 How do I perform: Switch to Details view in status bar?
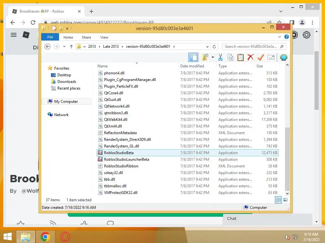pos(278,200)
